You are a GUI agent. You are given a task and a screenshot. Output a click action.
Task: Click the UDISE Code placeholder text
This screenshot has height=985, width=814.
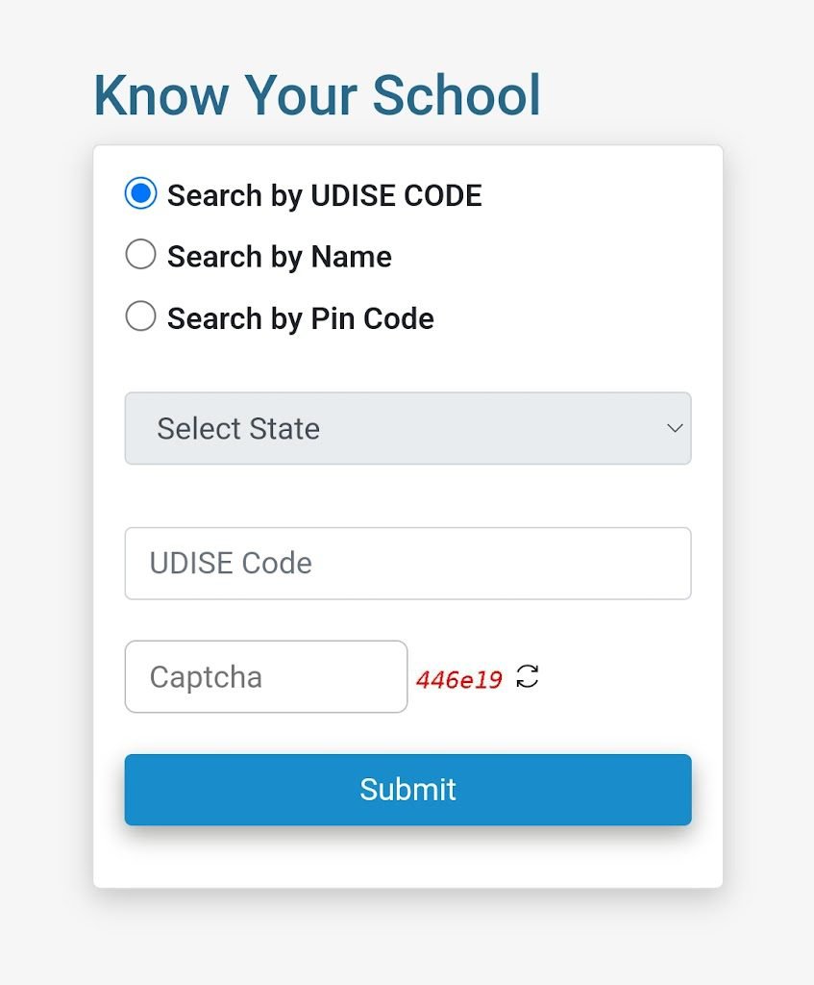coord(231,563)
